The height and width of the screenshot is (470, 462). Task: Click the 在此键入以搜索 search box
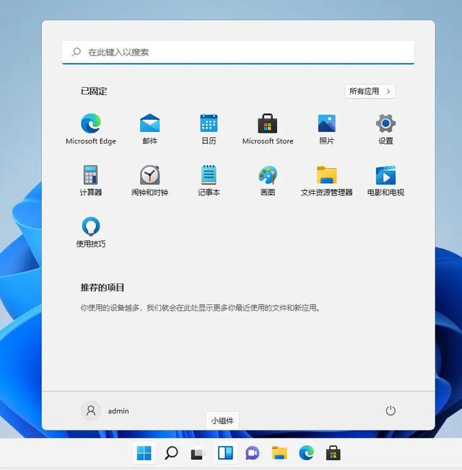tap(238, 52)
